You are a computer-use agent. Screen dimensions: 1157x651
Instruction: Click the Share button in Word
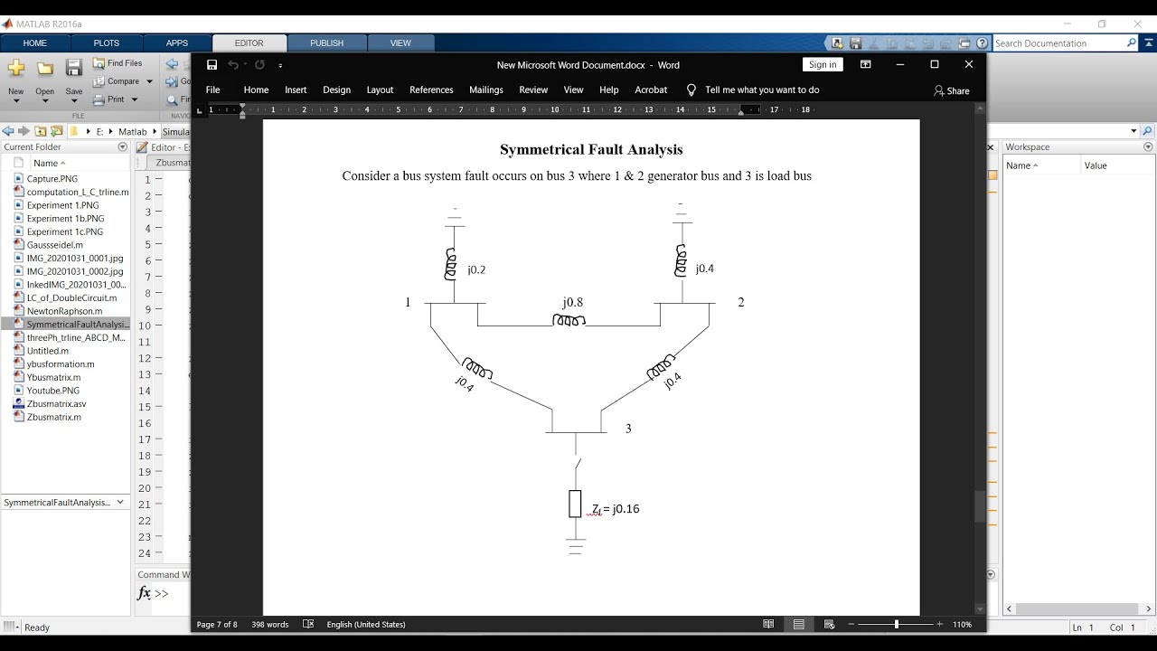[952, 90]
